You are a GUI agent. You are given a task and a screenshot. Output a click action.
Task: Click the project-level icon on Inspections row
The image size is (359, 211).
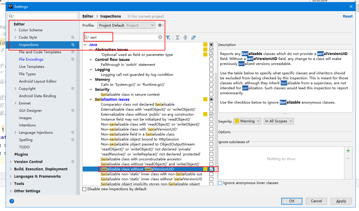click(73, 45)
